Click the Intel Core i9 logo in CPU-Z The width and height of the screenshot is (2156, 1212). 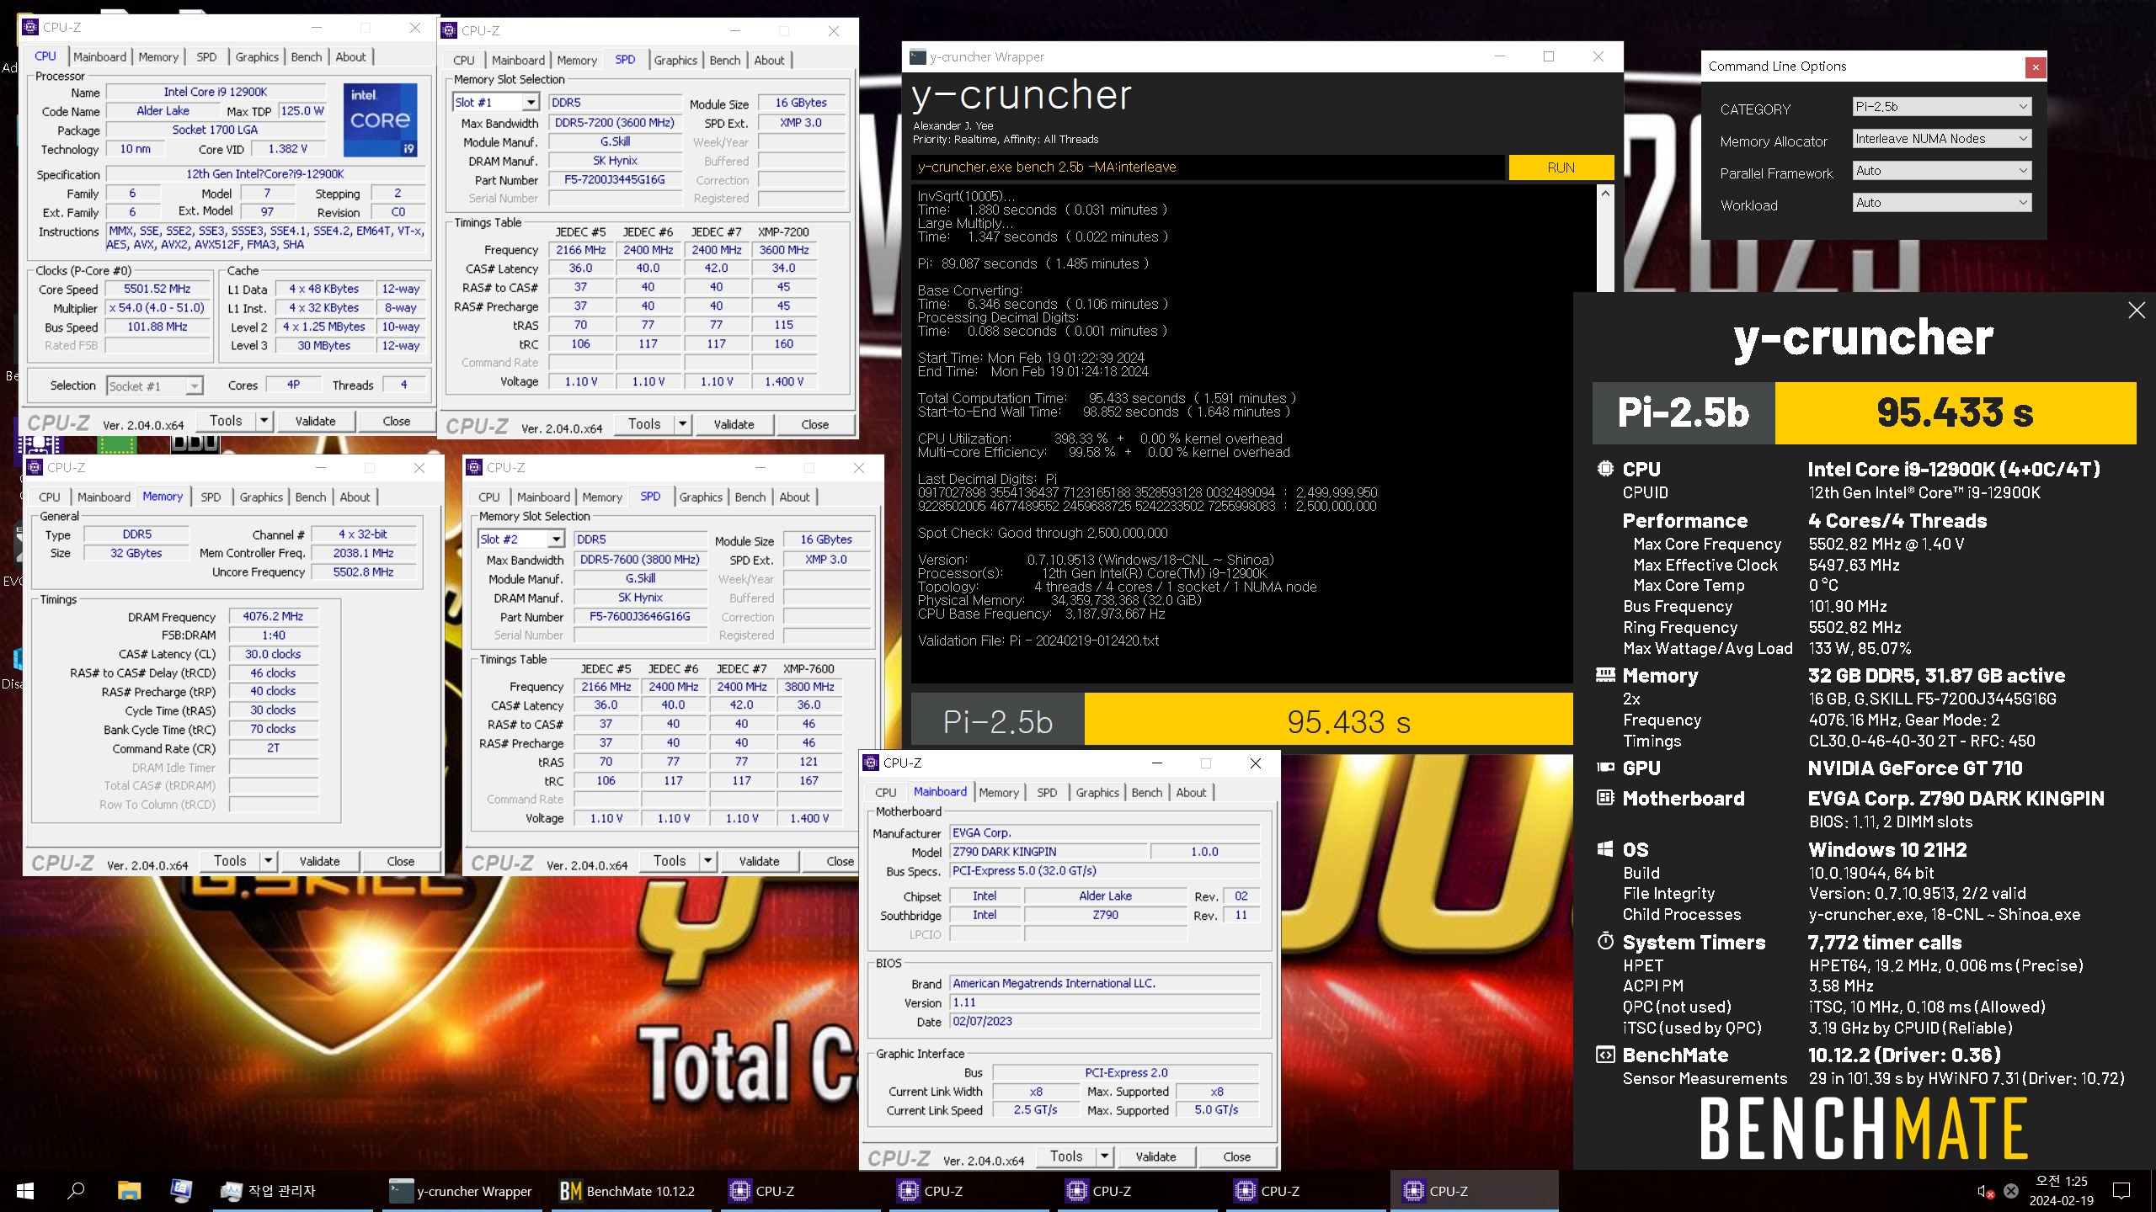pos(380,120)
